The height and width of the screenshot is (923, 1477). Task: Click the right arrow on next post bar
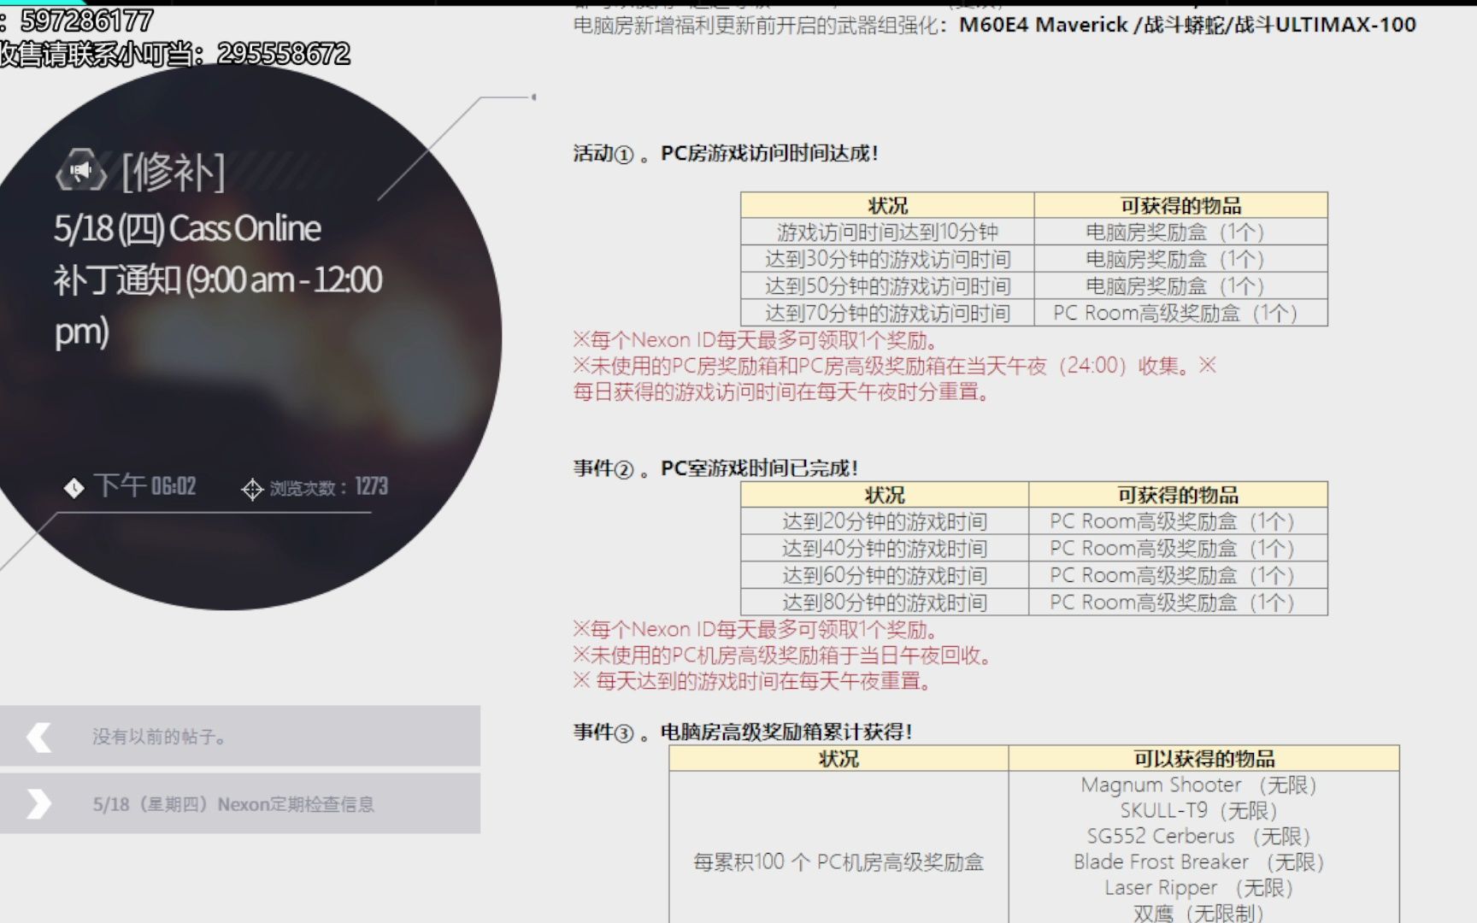click(38, 804)
